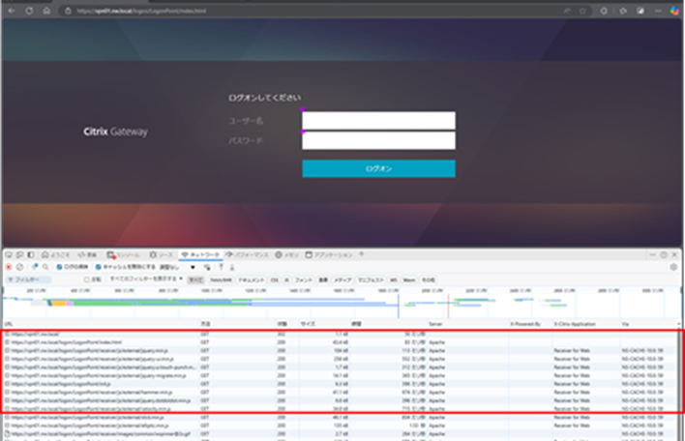Open the コンソール DevTools tab
The height and width of the screenshot is (441, 685).
(x=124, y=254)
